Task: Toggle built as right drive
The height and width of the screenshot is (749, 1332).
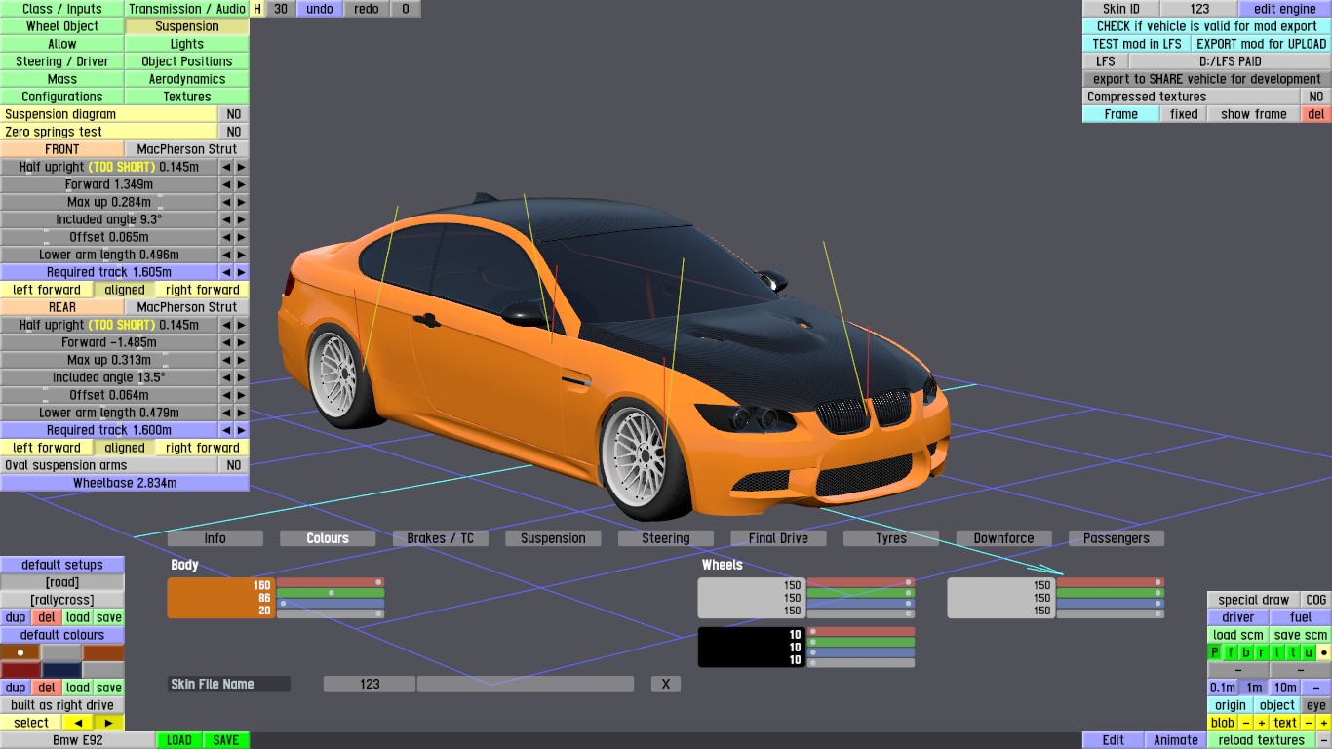Action: 62,705
